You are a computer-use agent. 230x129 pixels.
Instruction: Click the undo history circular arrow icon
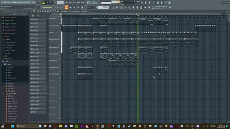point(142,3)
